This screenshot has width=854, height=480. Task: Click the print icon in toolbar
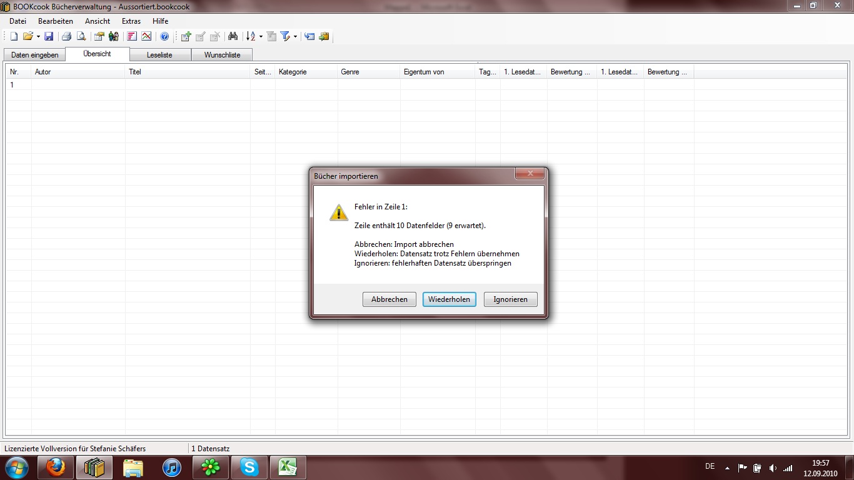click(66, 37)
